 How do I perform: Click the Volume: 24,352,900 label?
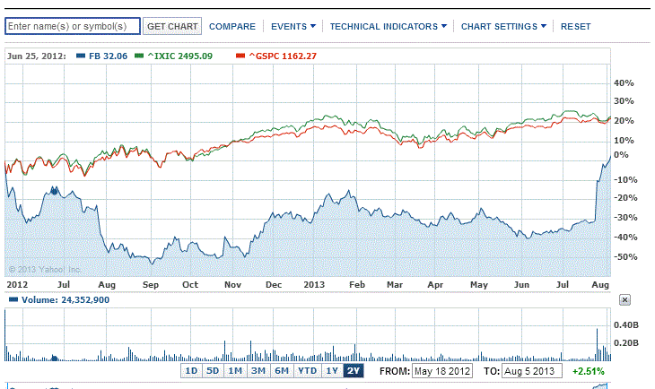point(65,300)
